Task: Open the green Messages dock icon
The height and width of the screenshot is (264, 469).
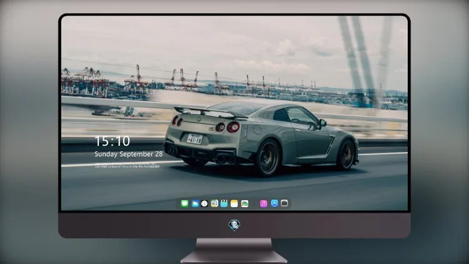Action: [184, 203]
